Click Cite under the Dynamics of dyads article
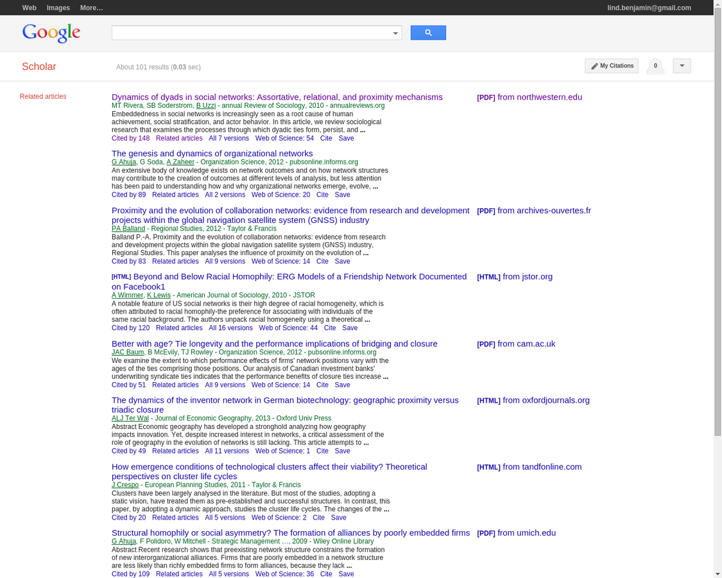The image size is (722, 578). tap(326, 138)
